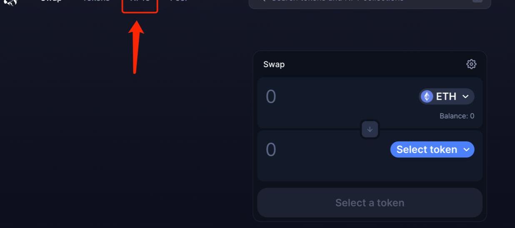Open the Pool navigation tab
The height and width of the screenshot is (228, 515).
pyautogui.click(x=179, y=1)
